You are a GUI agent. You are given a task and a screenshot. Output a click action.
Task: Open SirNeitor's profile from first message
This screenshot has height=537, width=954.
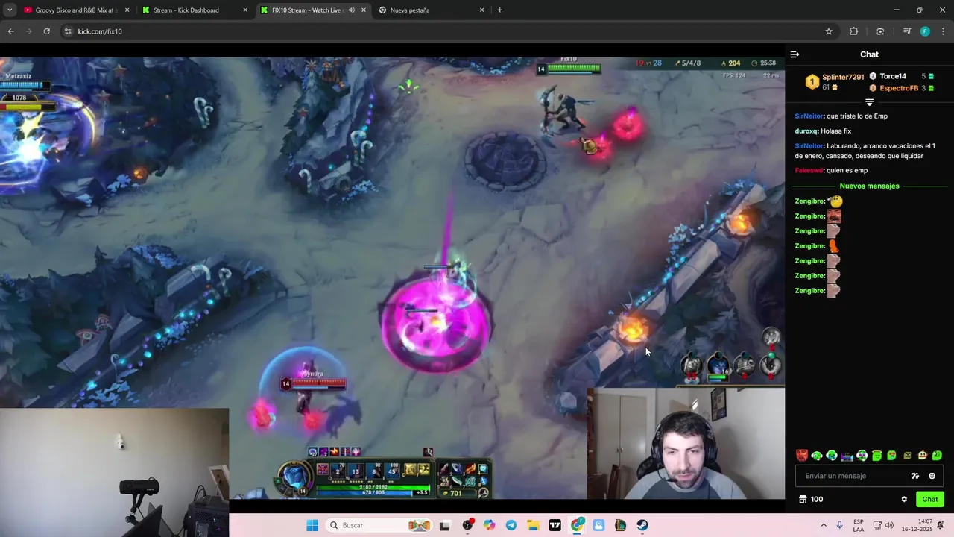pos(809,116)
